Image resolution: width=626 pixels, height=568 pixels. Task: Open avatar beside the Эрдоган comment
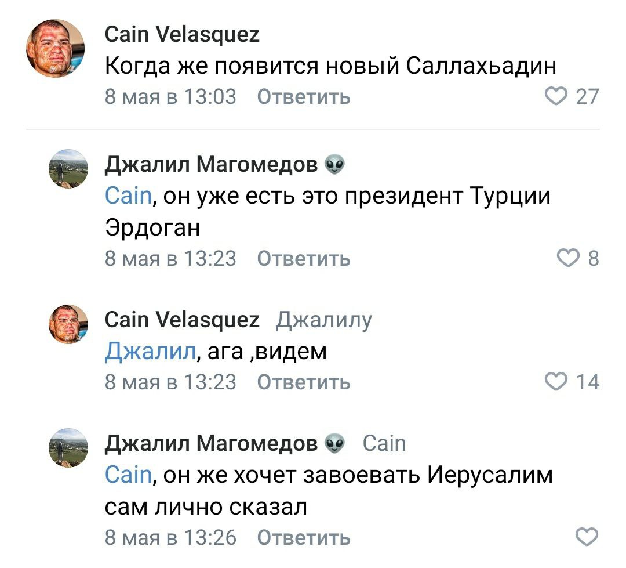(x=68, y=168)
